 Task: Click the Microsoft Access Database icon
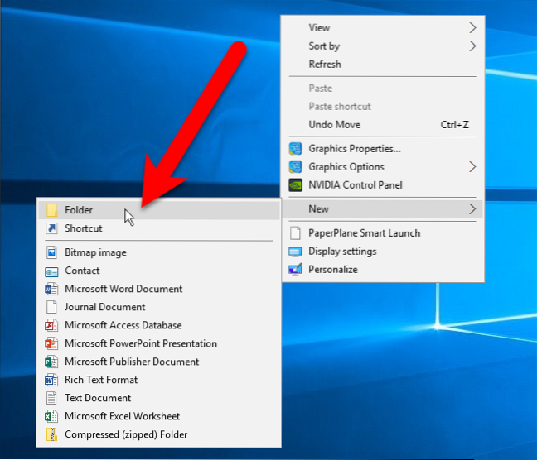pos(51,326)
